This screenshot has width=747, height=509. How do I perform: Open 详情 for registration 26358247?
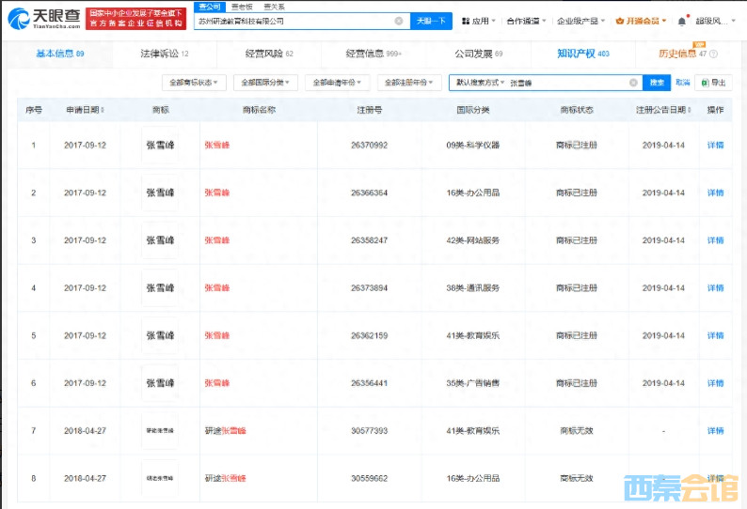click(715, 240)
